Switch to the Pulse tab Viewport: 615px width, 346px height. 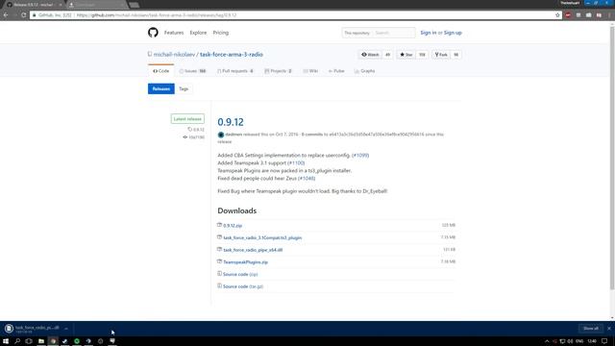point(336,71)
